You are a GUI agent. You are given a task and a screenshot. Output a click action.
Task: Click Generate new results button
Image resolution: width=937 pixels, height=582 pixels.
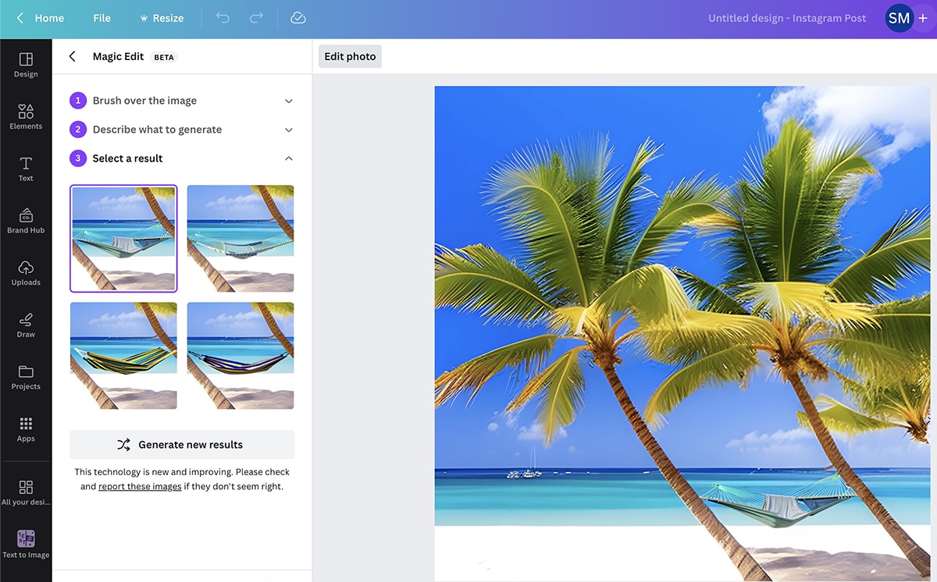click(182, 445)
